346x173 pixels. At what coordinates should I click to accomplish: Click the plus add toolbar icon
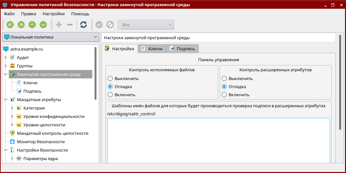coord(59,24)
